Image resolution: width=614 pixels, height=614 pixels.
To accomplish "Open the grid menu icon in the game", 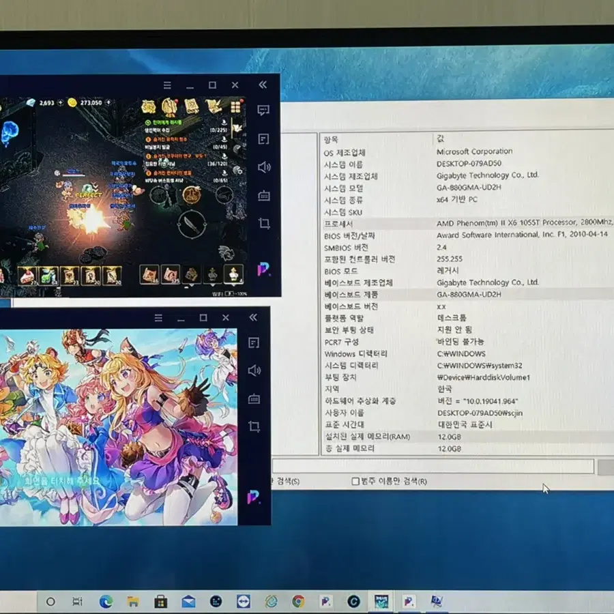I will point(236,106).
